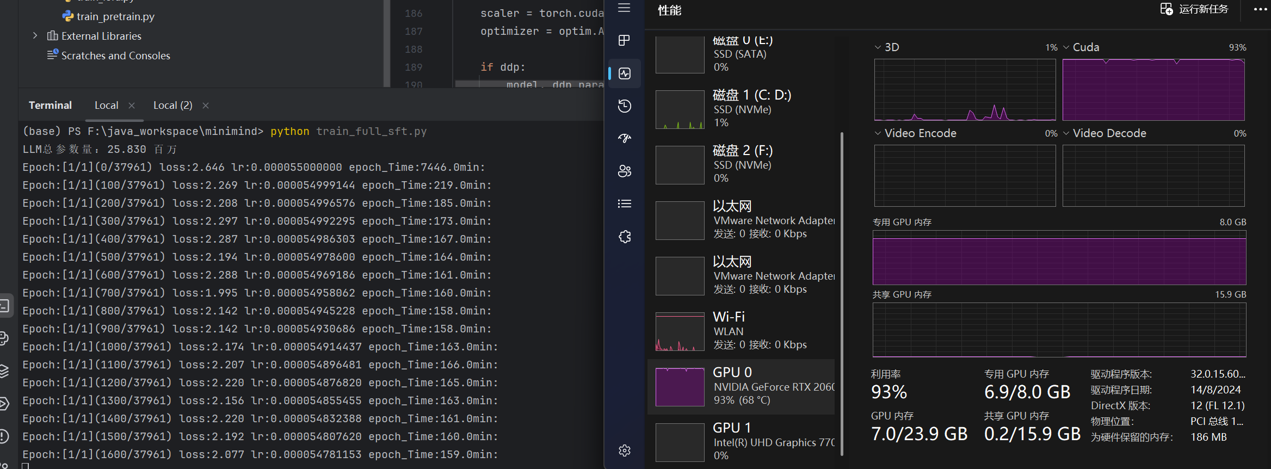The height and width of the screenshot is (469, 1271).
Task: Open Task Manager settings gear
Action: coord(624,450)
